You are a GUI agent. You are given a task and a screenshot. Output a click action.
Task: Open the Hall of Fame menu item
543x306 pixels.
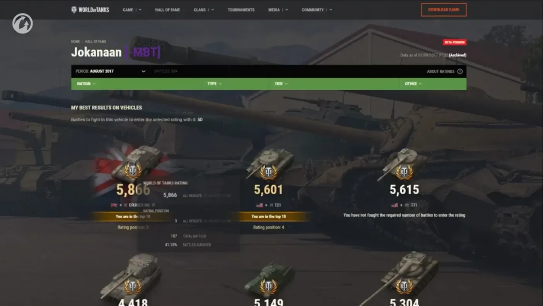coord(167,10)
